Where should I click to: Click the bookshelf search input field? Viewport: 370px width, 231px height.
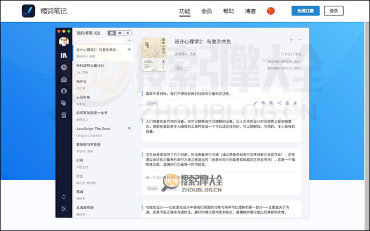[100, 40]
